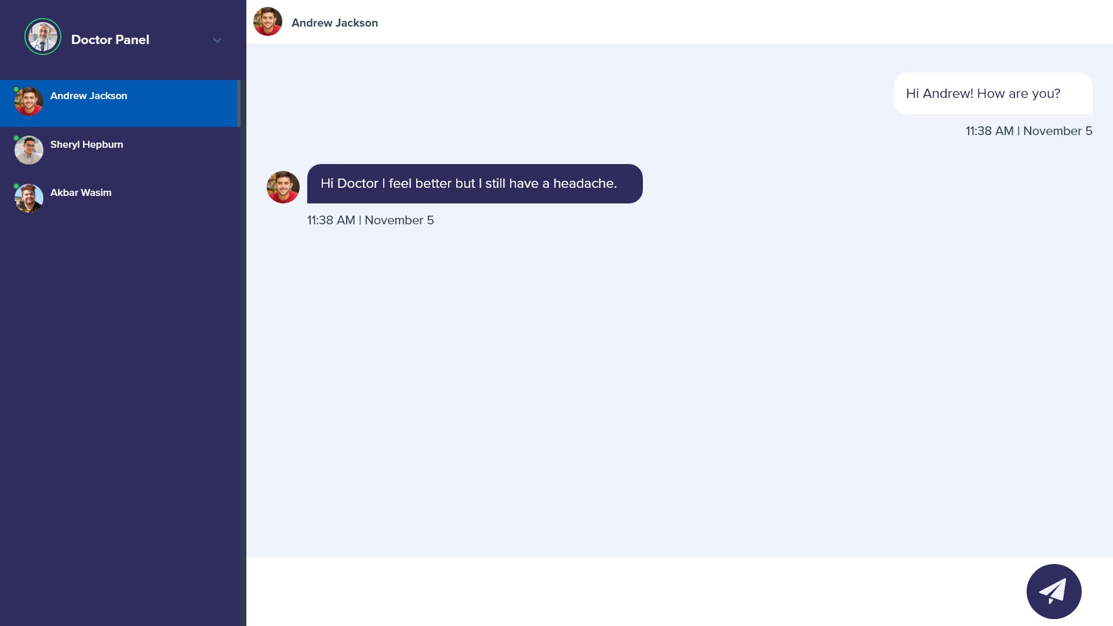The height and width of the screenshot is (626, 1113).
Task: Focus the message input field
Action: [x=632, y=591]
